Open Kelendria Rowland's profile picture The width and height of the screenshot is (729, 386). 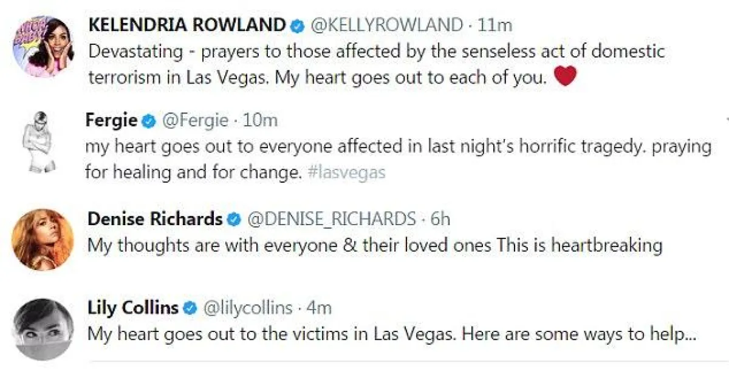click(x=43, y=47)
